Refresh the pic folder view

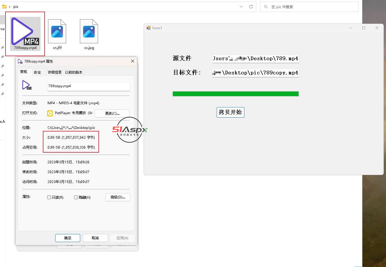click(x=251, y=7)
